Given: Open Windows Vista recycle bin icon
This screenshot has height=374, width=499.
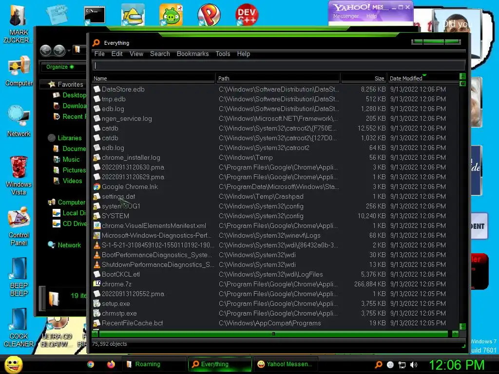Looking at the screenshot, I should pos(19,175).
